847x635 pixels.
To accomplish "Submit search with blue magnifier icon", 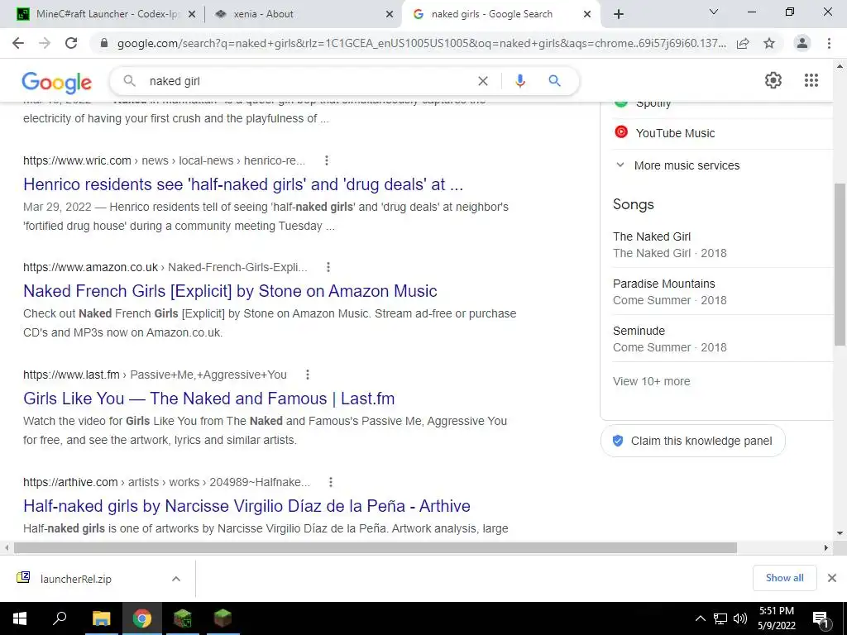I will pyautogui.click(x=554, y=81).
